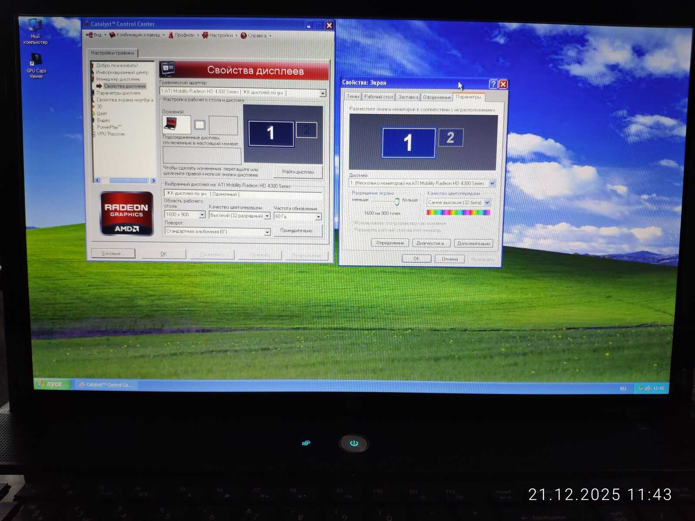Viewport: 695px width, 521px height.
Task: Click the Определение button
Action: [390, 243]
